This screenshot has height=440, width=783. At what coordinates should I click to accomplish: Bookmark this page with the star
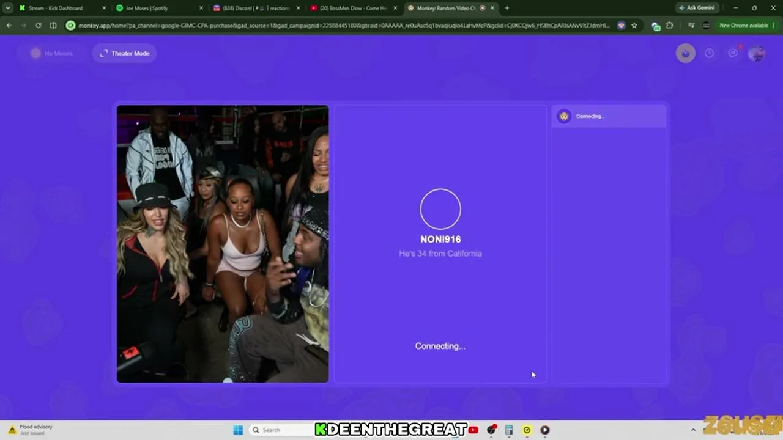point(634,26)
